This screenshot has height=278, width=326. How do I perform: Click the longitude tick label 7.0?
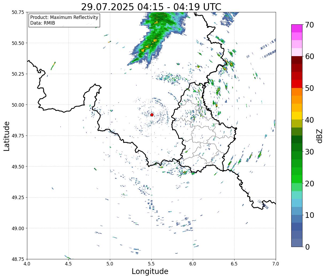point(276,264)
